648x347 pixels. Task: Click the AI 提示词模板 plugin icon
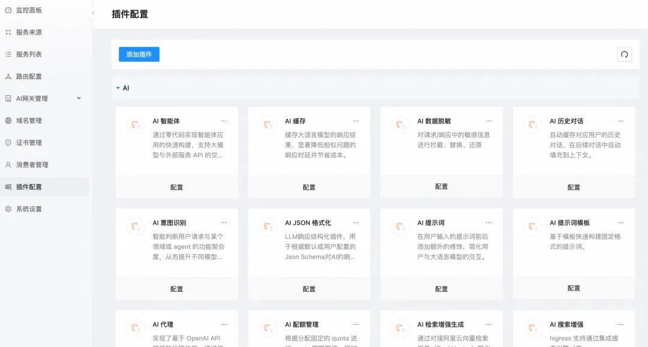click(x=533, y=226)
